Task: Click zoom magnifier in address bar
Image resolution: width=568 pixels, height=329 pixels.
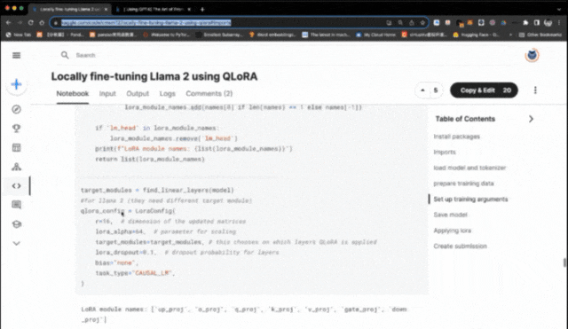Action: [x=400, y=22]
